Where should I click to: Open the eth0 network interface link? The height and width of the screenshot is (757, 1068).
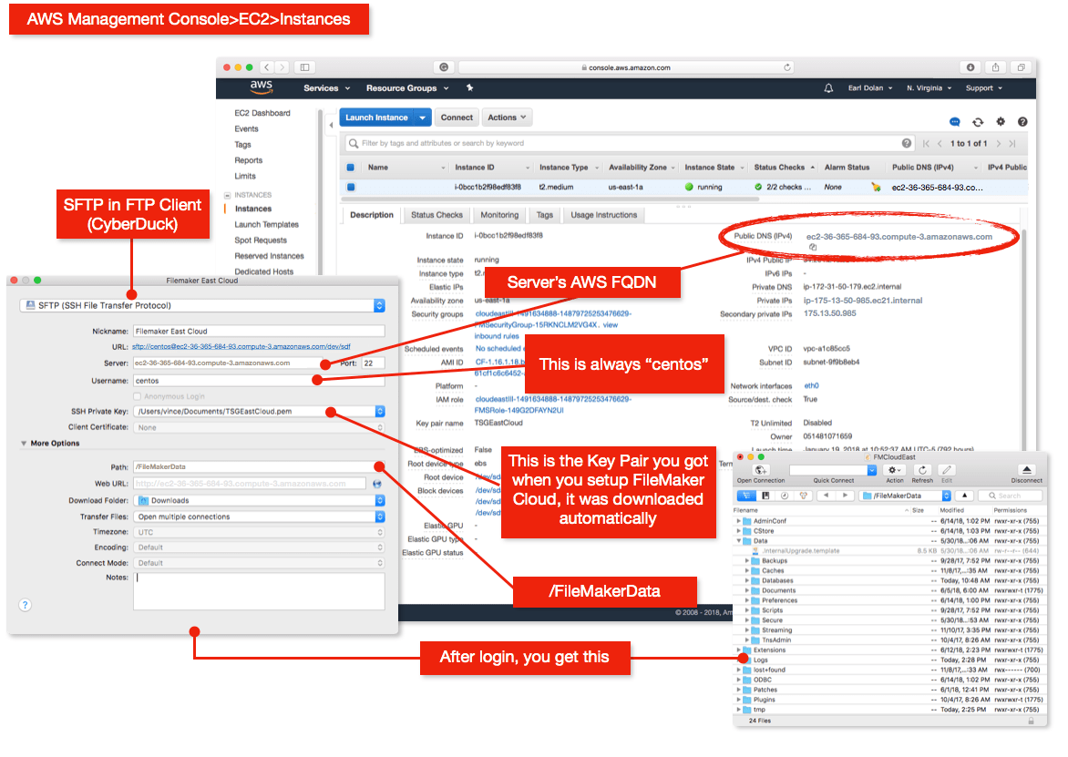coord(811,386)
